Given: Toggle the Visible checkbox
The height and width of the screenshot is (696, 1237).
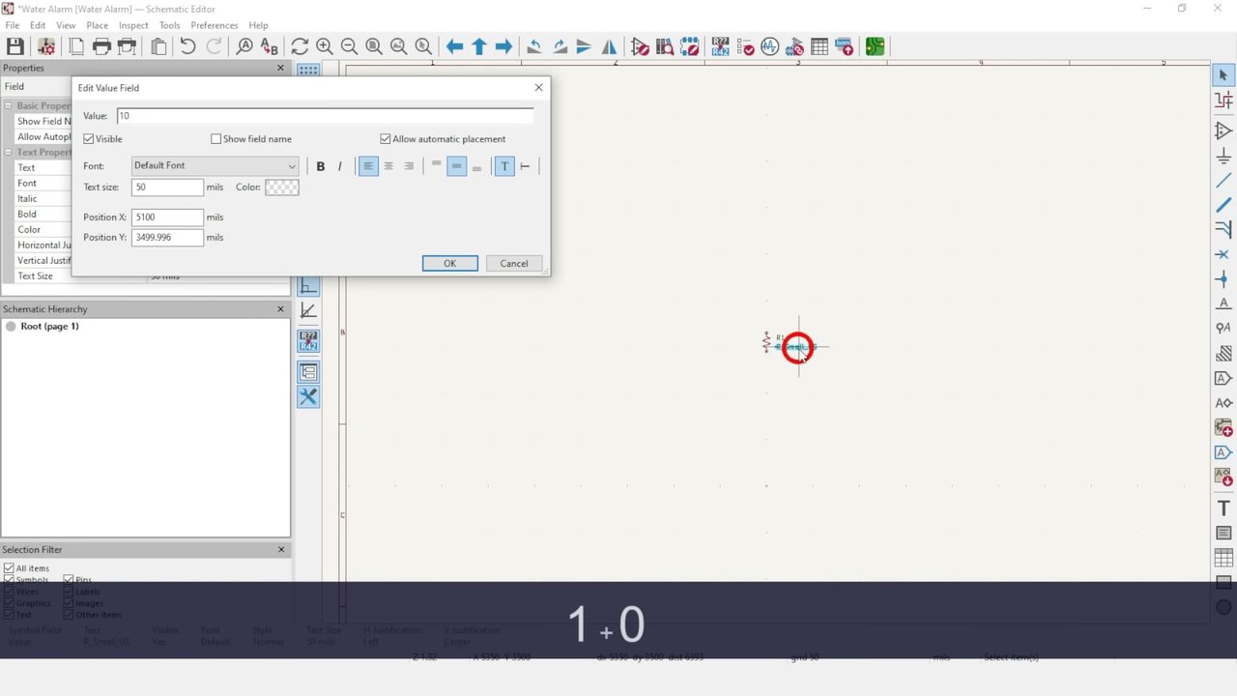Looking at the screenshot, I should pos(89,139).
